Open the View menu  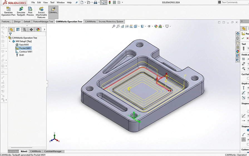[45, 2]
